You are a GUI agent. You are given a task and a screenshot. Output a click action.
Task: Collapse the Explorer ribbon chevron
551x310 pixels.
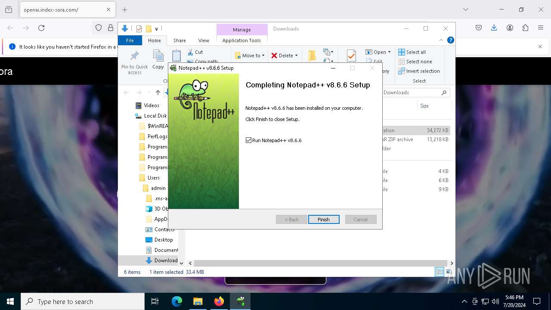coord(441,40)
